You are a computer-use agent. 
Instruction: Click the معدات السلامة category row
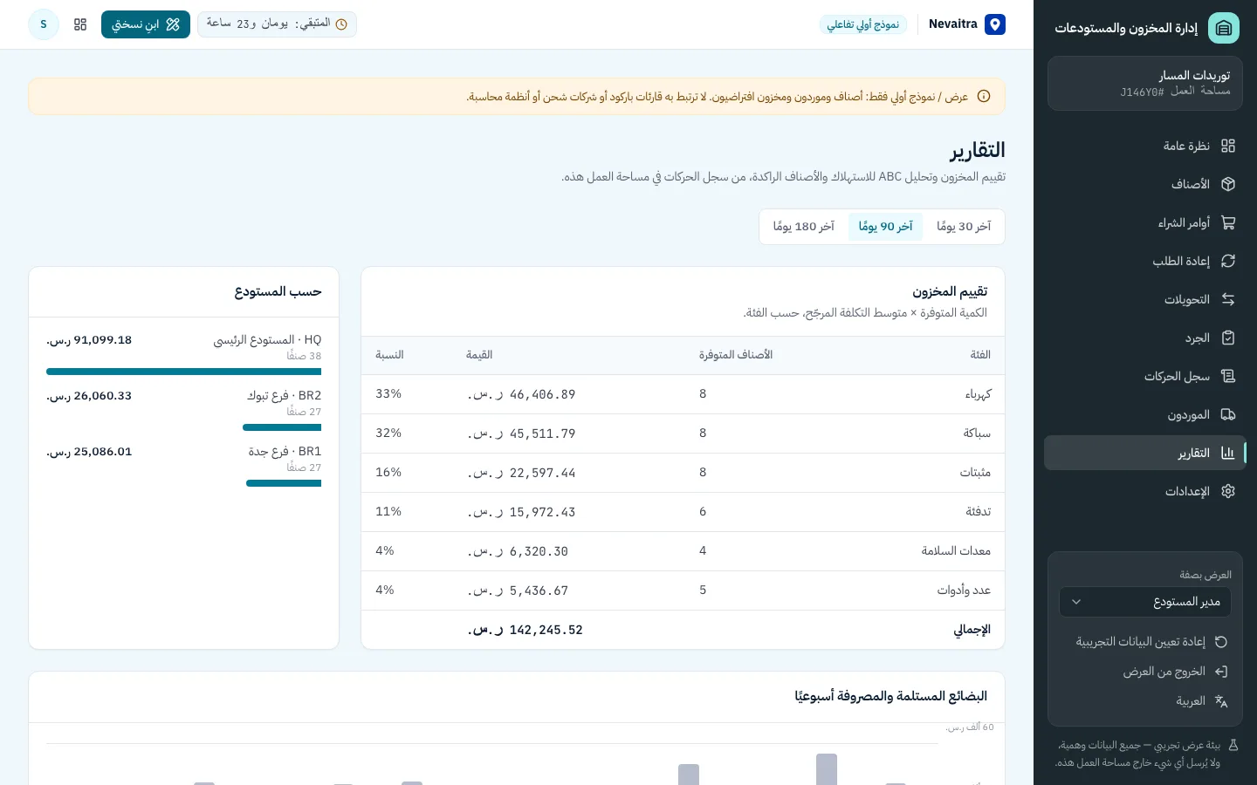click(683, 551)
